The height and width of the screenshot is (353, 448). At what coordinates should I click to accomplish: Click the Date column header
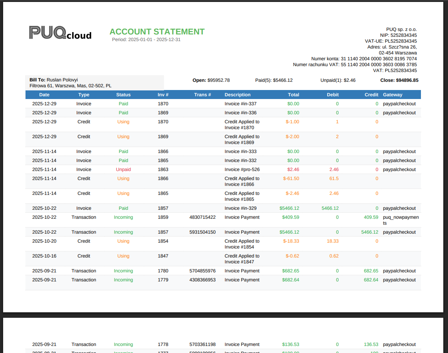tap(44, 95)
